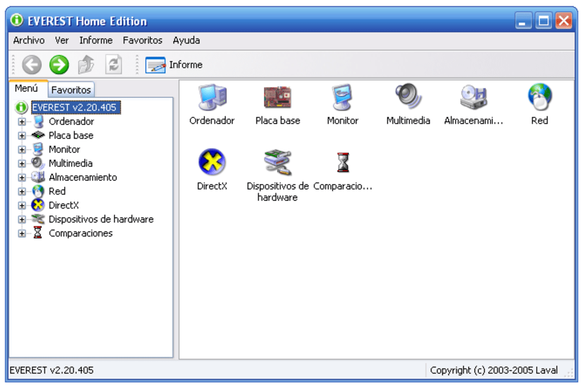This screenshot has height=385, width=582.
Task: Open the Red globe icon in main pane
Action: 539,97
